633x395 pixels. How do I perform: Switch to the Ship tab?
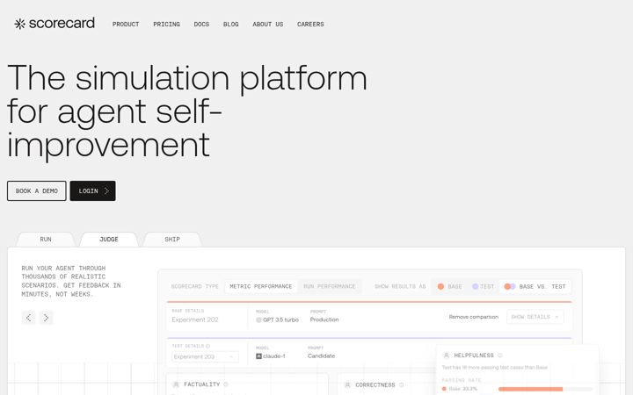pyautogui.click(x=172, y=240)
